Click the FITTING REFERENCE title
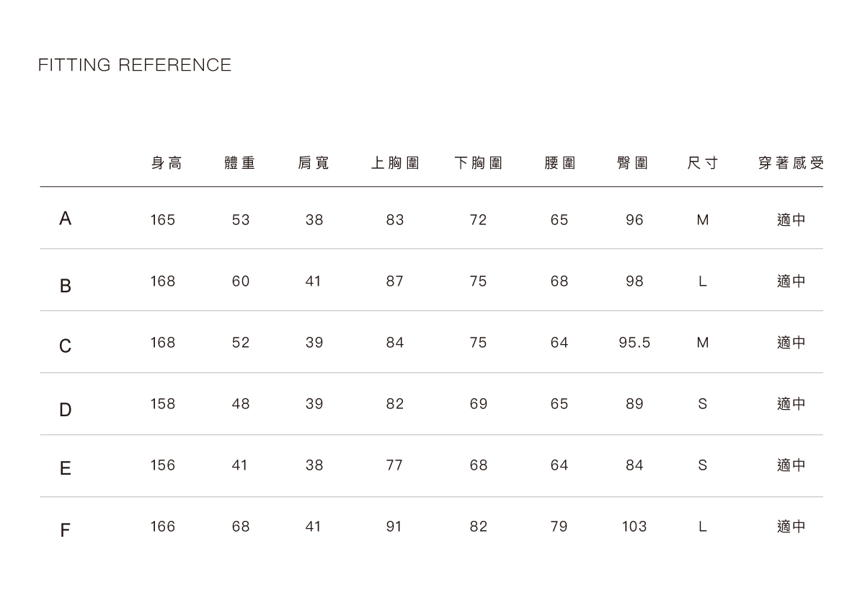This screenshot has height=606, width=865. 135,65
